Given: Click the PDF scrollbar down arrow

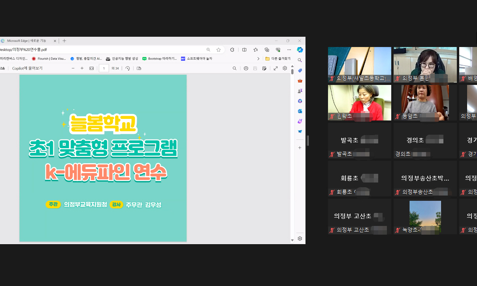Looking at the screenshot, I should click(x=292, y=240).
